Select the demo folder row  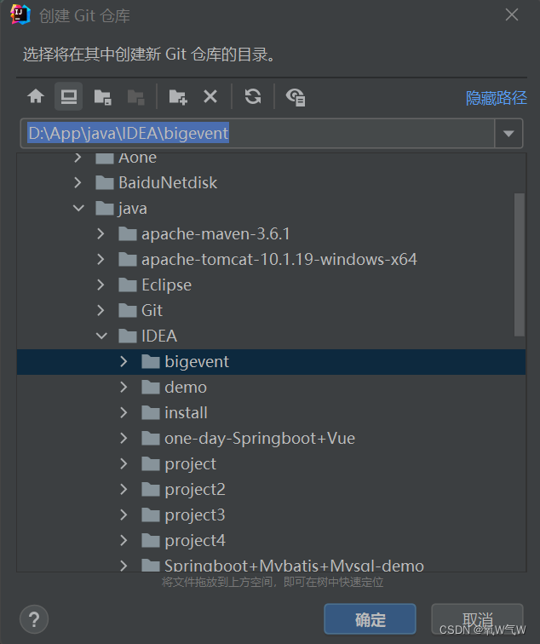pyautogui.click(x=271, y=387)
